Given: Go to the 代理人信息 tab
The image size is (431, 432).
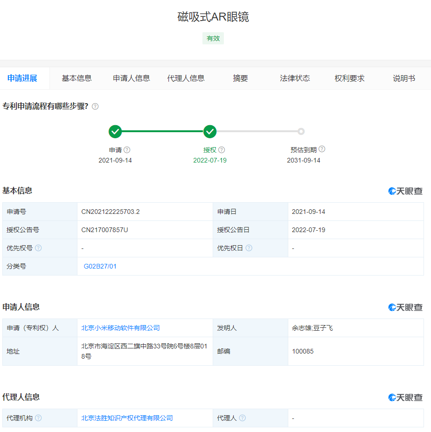Looking at the screenshot, I should (186, 78).
